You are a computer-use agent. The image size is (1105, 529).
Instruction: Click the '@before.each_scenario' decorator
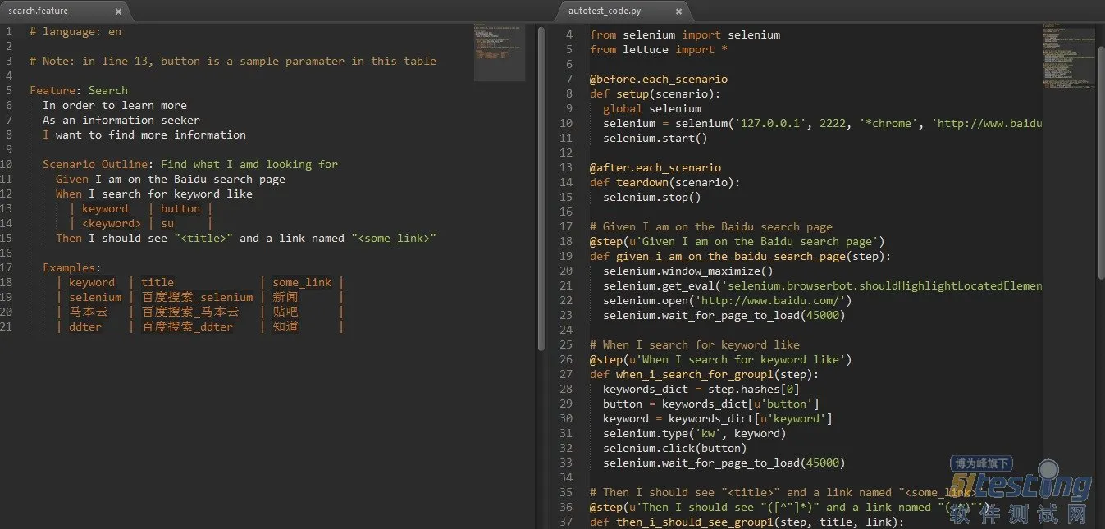tap(659, 79)
